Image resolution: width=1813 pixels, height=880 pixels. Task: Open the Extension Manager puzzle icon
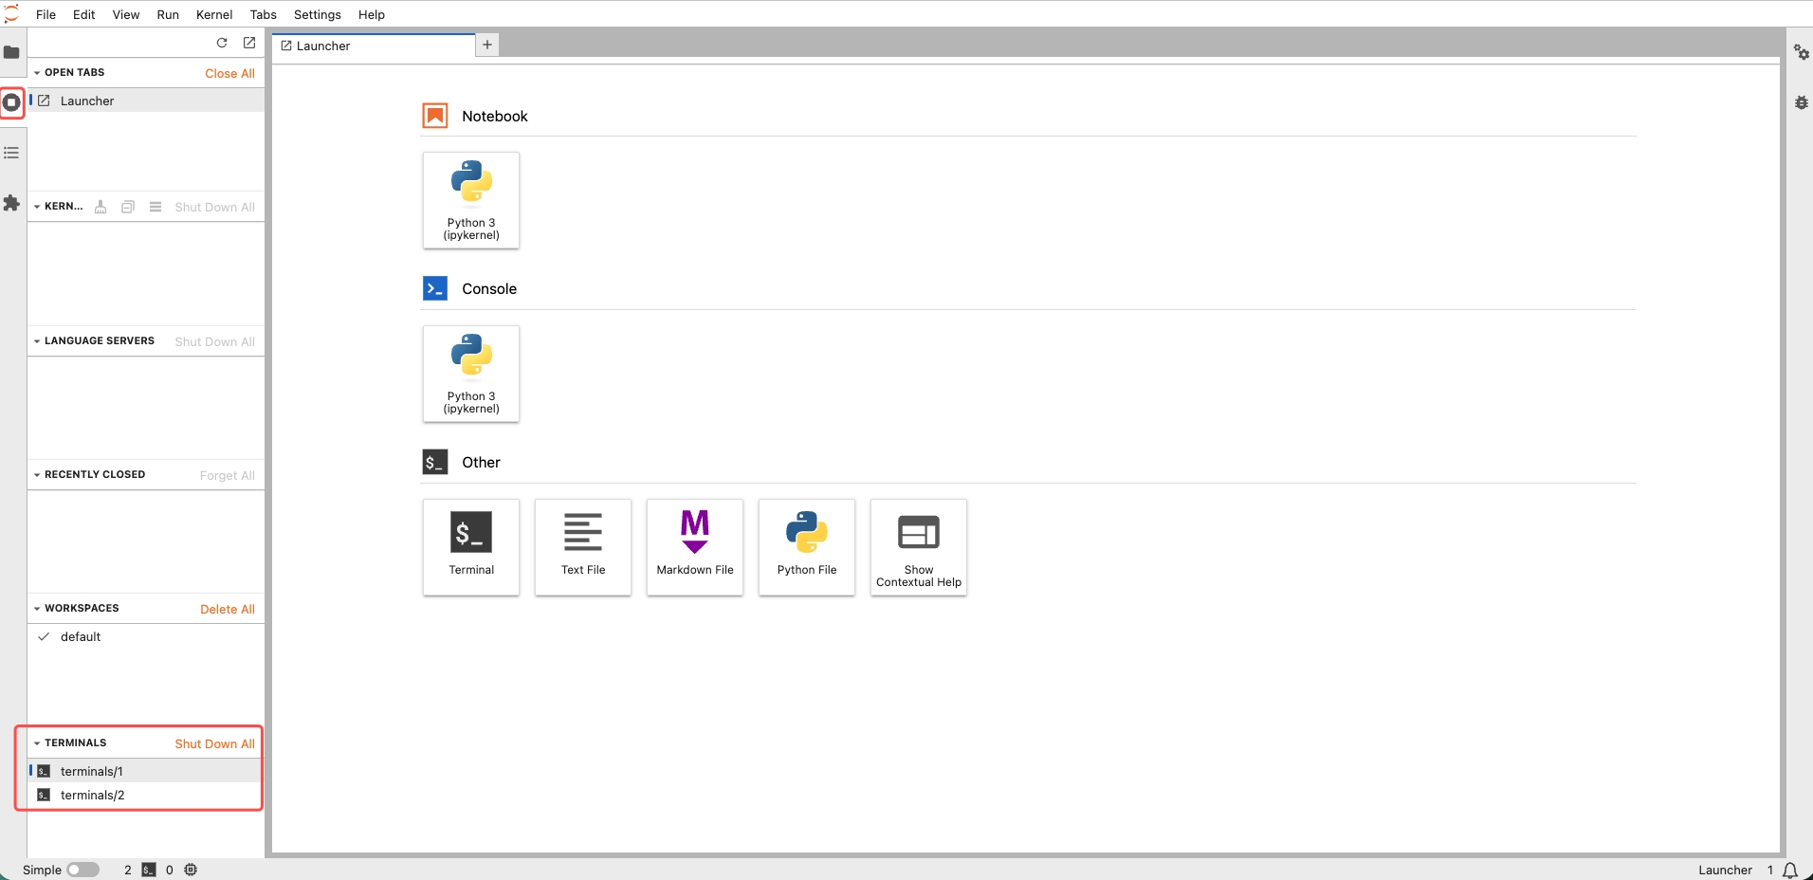(x=11, y=203)
